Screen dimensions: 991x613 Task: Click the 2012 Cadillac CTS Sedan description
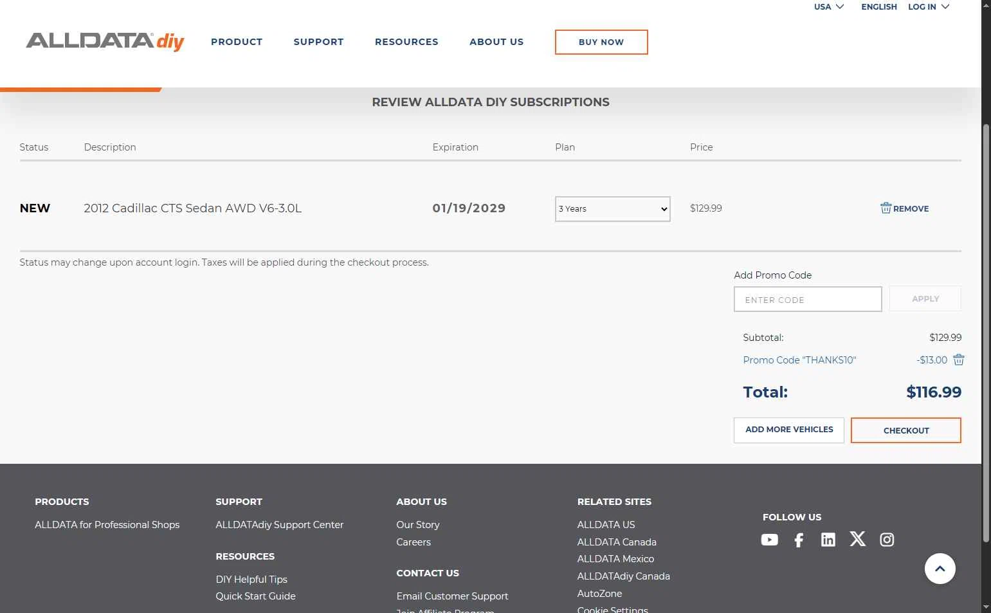point(192,208)
